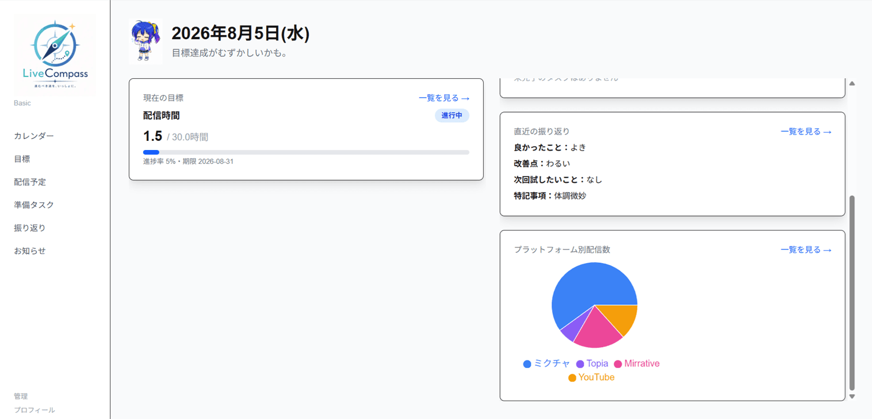This screenshot has width=872, height=419.
Task: Open the カレンダー menu item
Action: 34,136
